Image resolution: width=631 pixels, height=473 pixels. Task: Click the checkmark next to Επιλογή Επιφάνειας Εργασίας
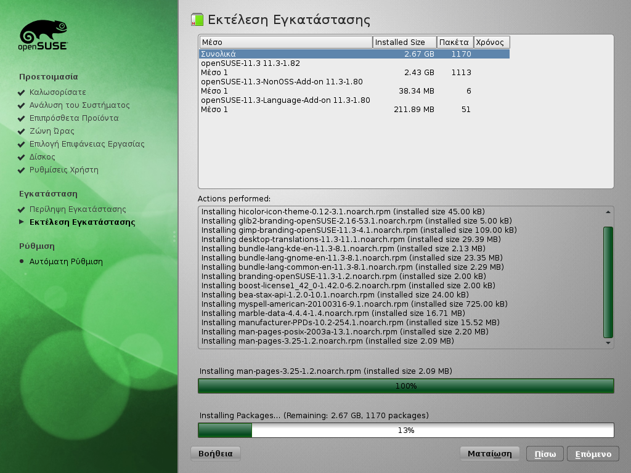(22, 144)
